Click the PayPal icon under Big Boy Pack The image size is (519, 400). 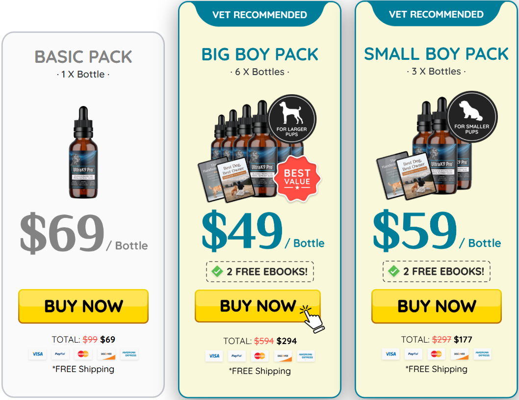[236, 356]
